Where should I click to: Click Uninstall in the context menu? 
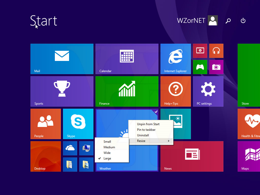(143, 135)
